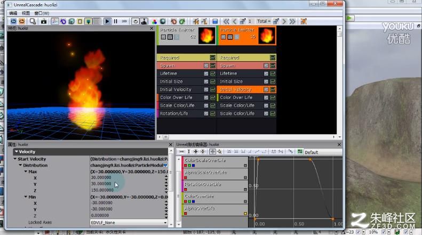Toggle the orbit mode icon

pyautogui.click(x=54, y=21)
